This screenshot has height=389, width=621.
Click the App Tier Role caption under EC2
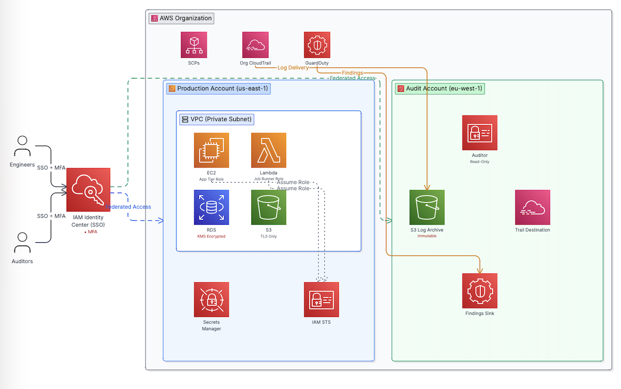pos(211,179)
